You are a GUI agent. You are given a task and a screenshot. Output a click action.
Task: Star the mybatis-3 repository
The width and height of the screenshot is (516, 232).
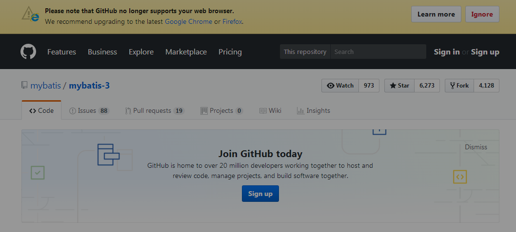point(399,86)
